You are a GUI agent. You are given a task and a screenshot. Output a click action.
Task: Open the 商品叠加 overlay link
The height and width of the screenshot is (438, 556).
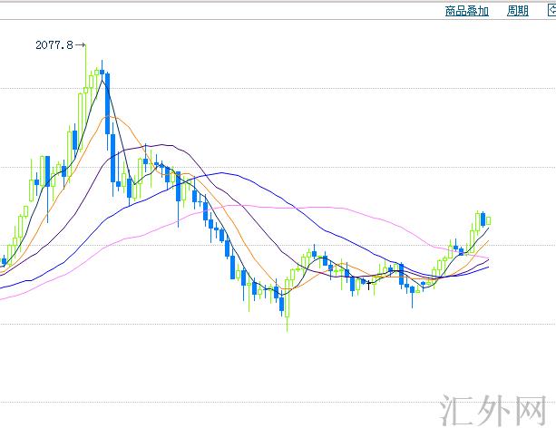click(467, 11)
